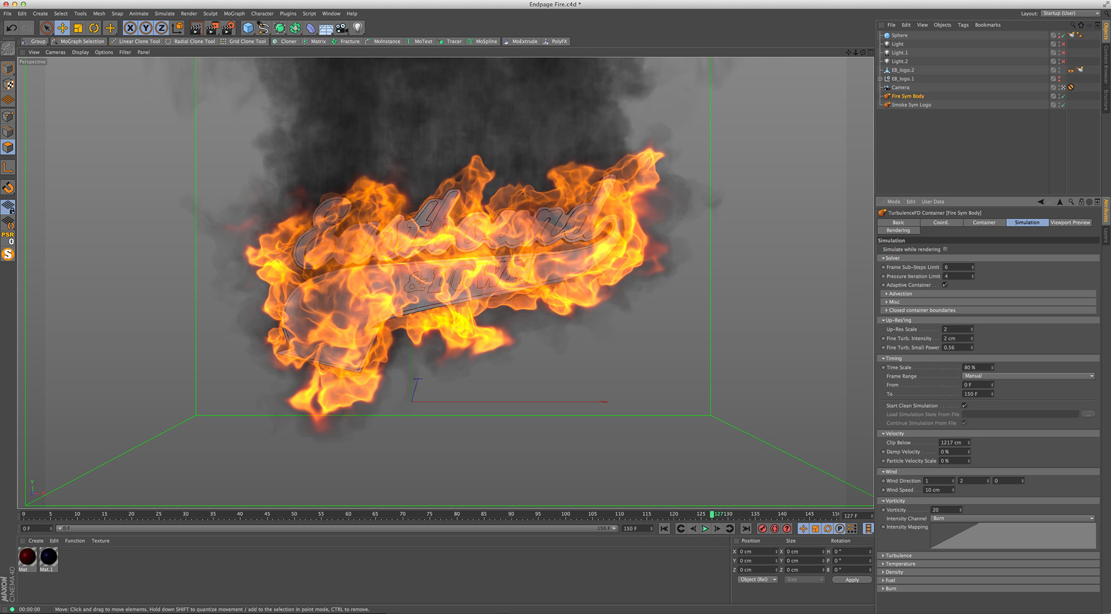Click the Record Active Objects icon
This screenshot has height=614, width=1111.
763,529
